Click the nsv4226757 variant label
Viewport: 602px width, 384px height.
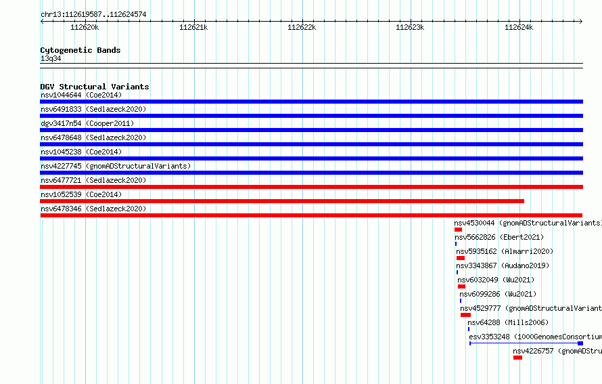pos(557,351)
